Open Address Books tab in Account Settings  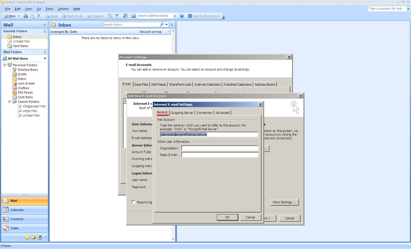coord(265,84)
